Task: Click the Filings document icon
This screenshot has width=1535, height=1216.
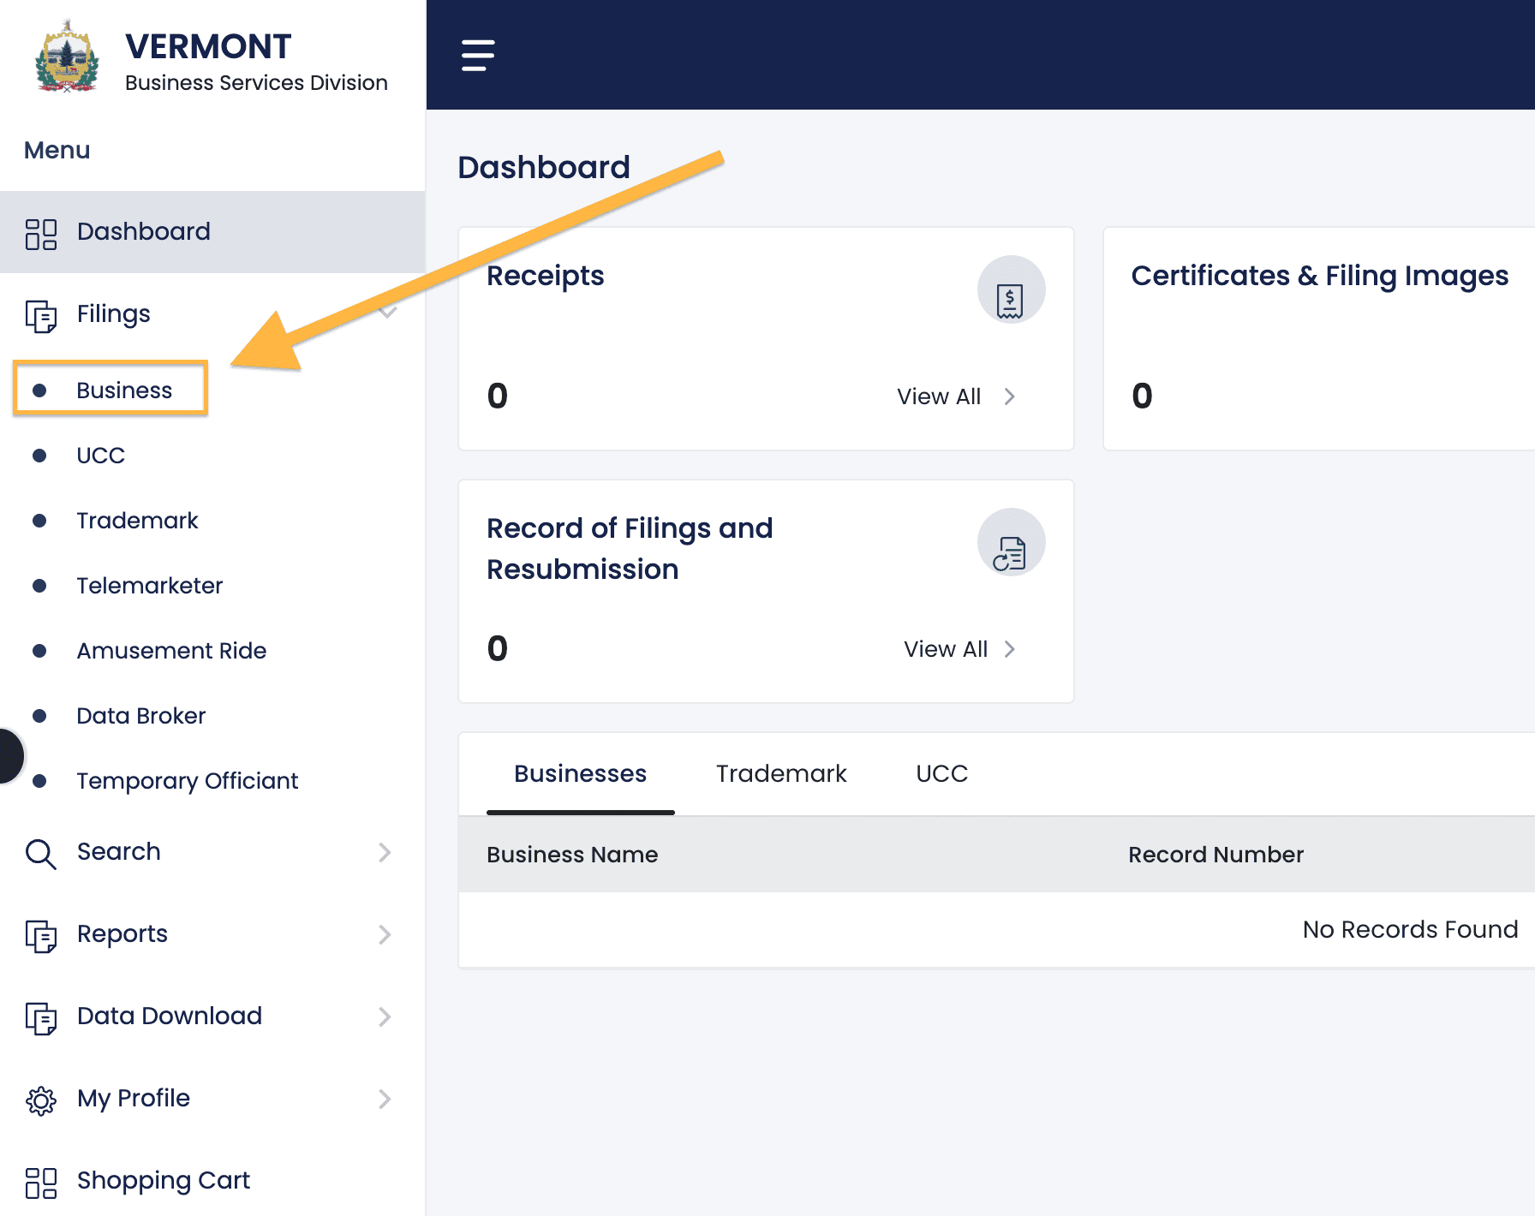Action: tap(39, 314)
